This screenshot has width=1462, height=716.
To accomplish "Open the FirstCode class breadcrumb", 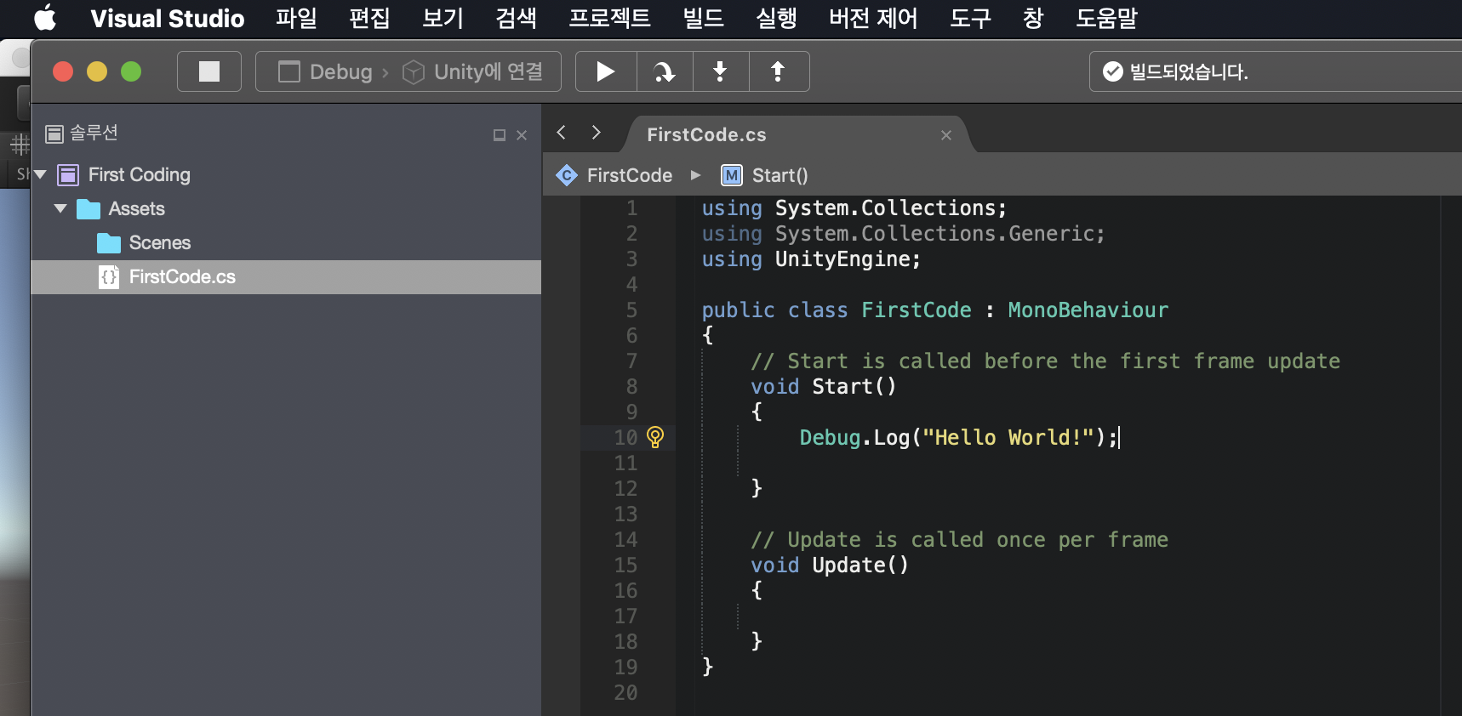I will (x=629, y=175).
